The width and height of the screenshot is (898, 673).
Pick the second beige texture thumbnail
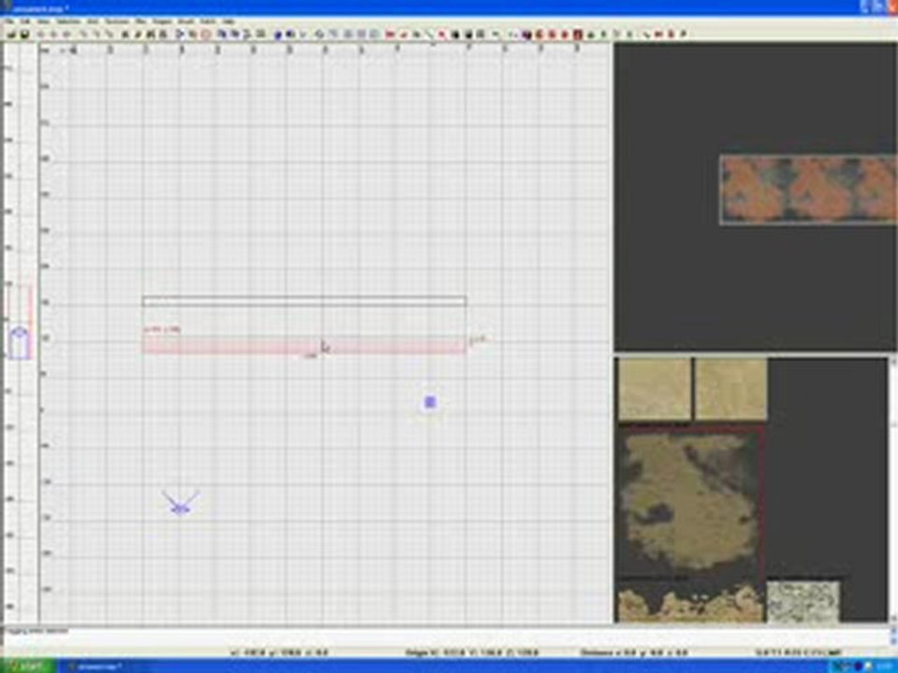pos(731,389)
